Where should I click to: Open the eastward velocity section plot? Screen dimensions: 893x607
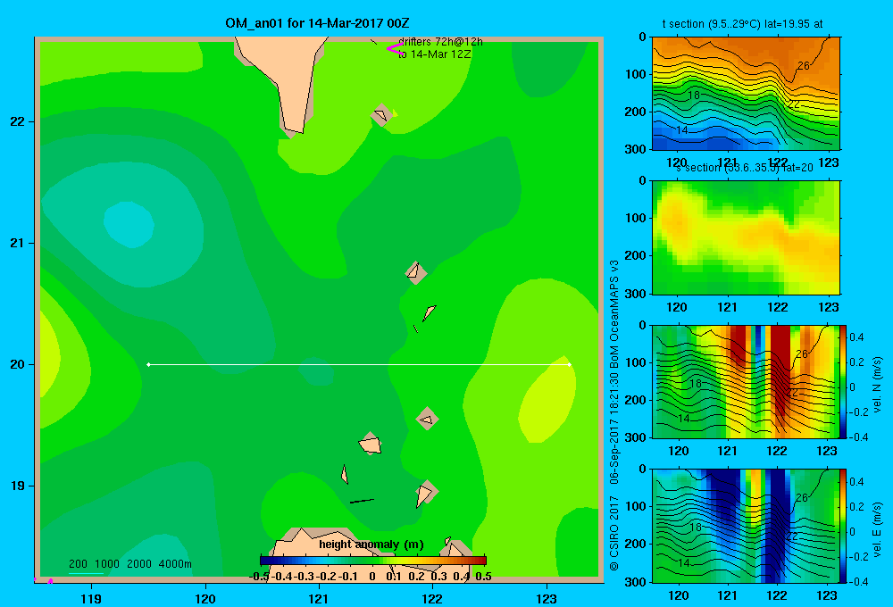click(x=746, y=526)
